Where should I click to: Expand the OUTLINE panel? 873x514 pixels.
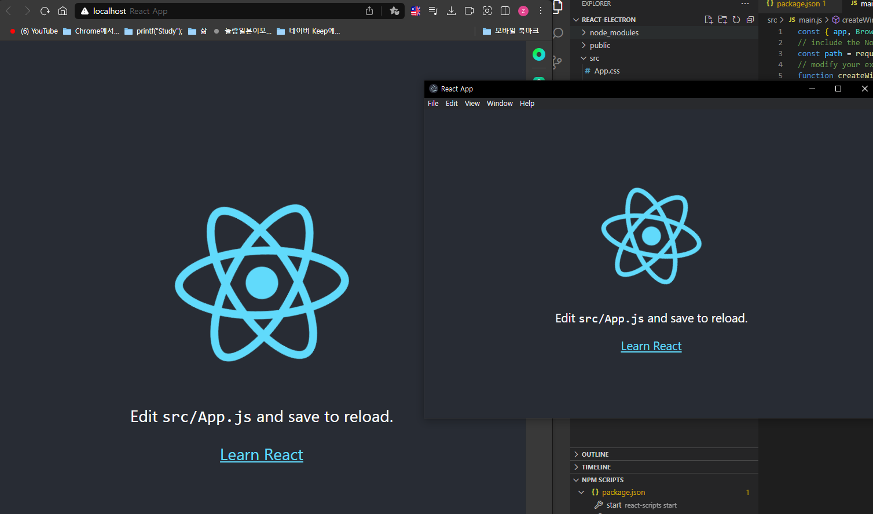coord(665,454)
